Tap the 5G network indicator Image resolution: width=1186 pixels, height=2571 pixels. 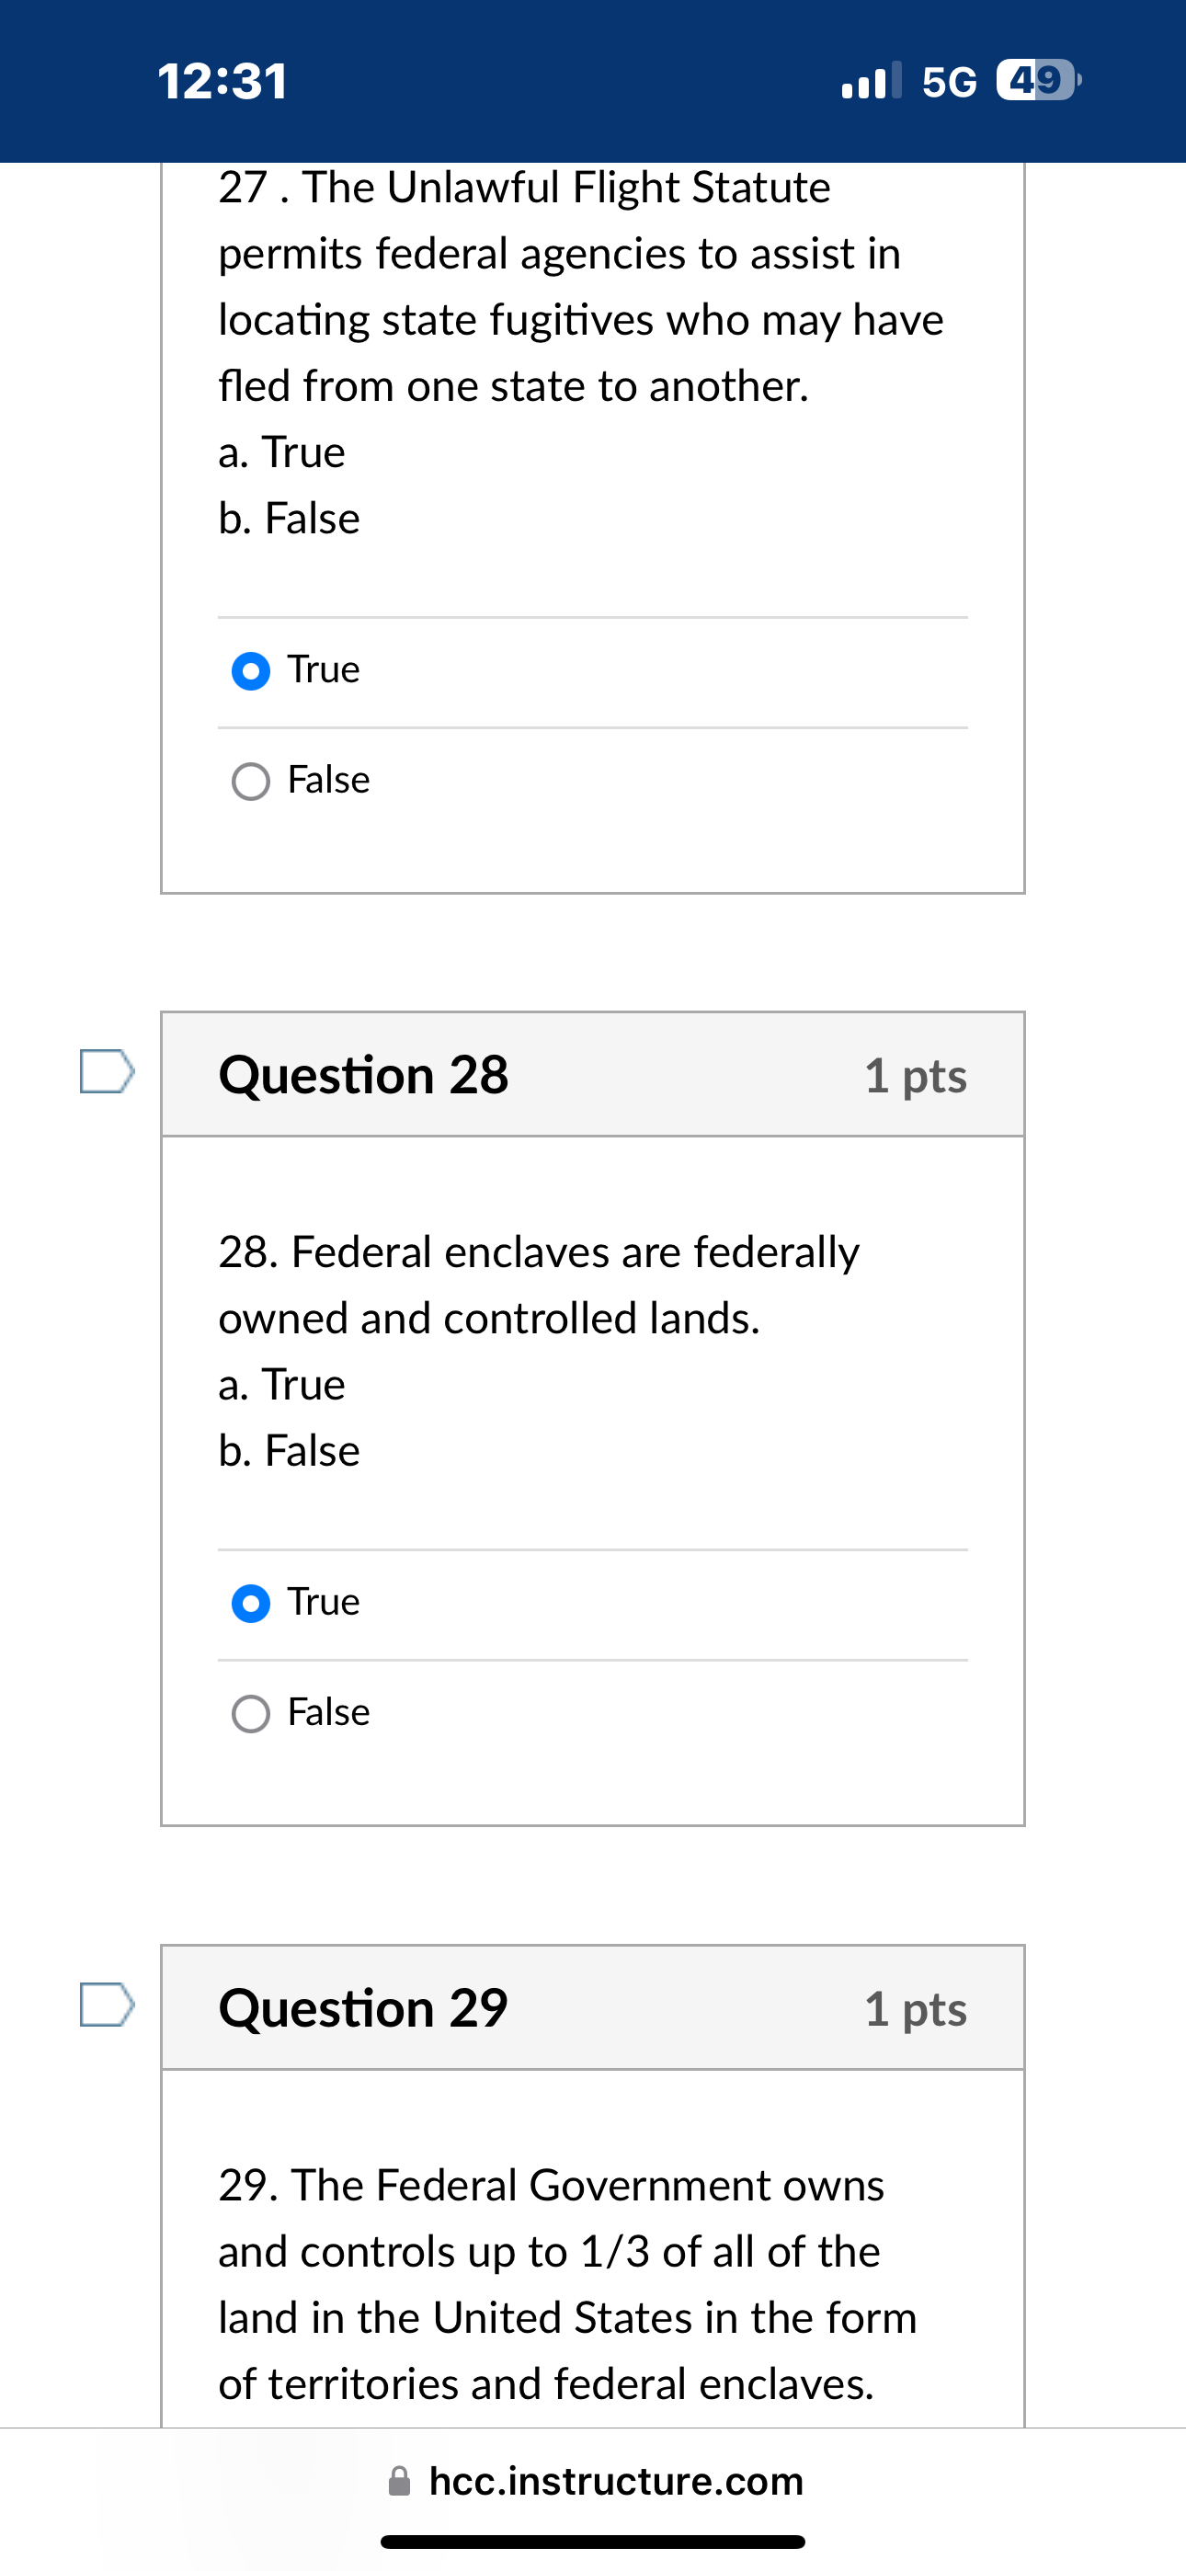click(x=949, y=82)
